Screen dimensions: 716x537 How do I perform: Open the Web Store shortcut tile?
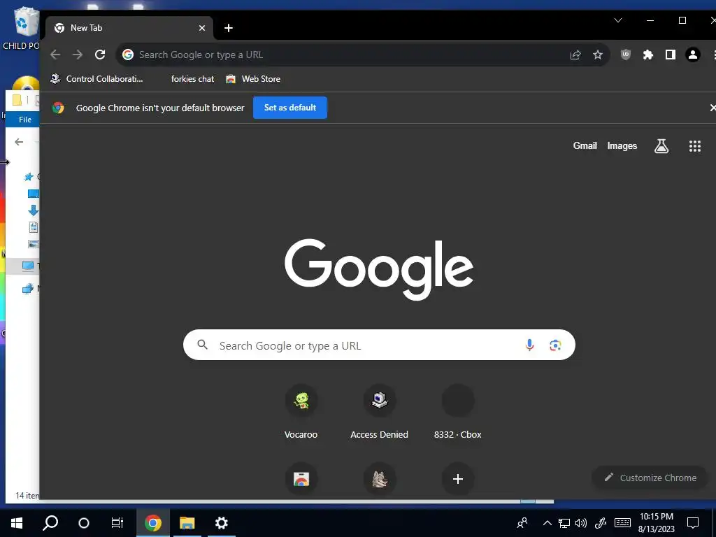coord(301,479)
